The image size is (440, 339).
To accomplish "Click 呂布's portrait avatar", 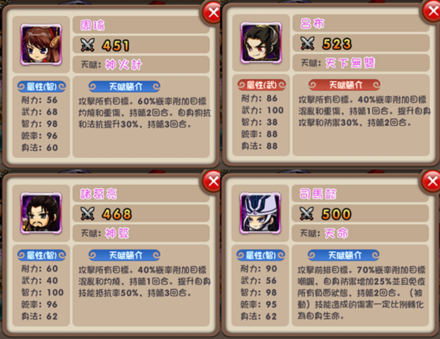I will click(x=261, y=43).
